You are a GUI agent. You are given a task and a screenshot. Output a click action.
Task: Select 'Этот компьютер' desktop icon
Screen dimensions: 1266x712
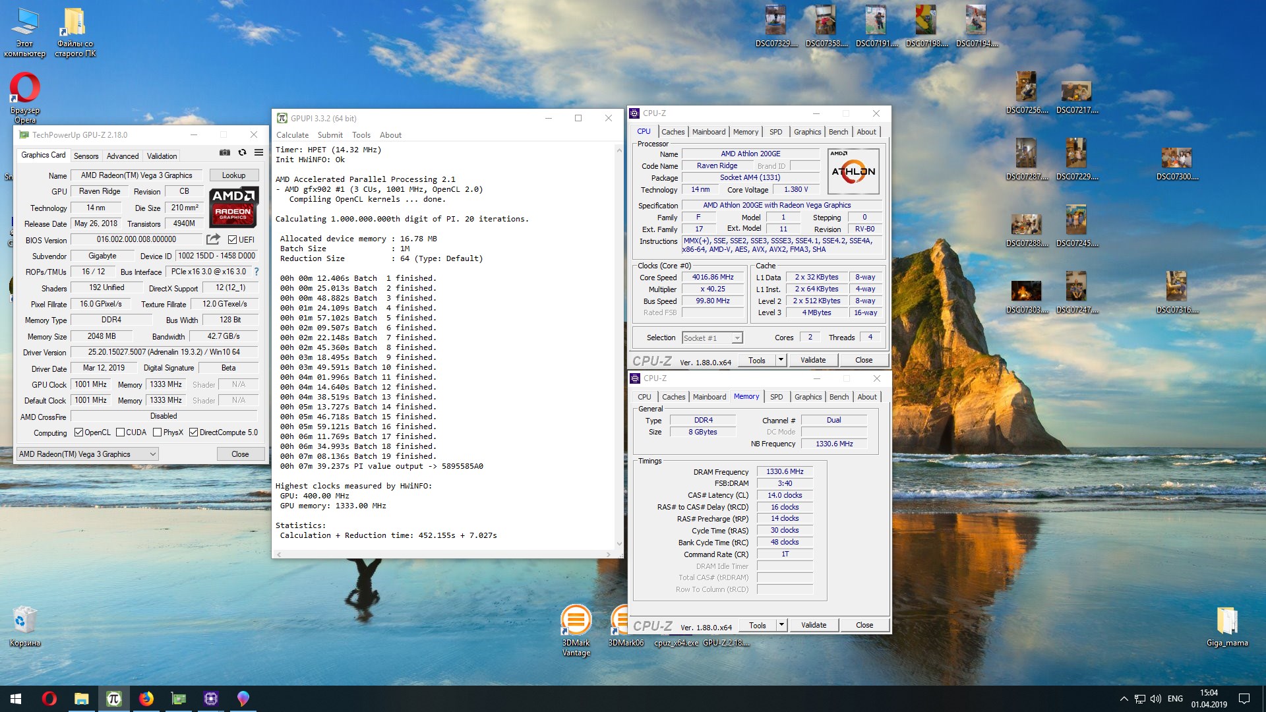tap(25, 32)
